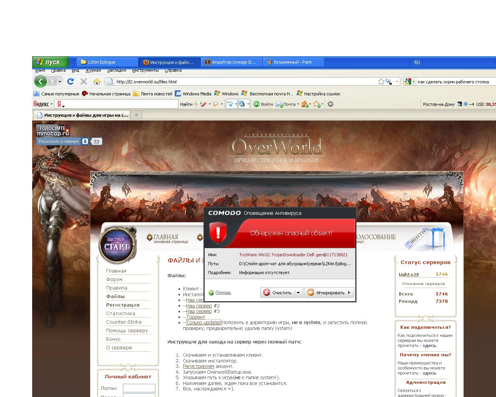Screen dimensions: 496x397
Task: Open the Журнал menu
Action: click(93, 71)
